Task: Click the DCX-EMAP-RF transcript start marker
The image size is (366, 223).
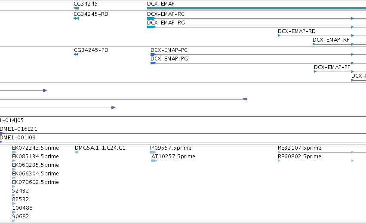Action: (314, 44)
